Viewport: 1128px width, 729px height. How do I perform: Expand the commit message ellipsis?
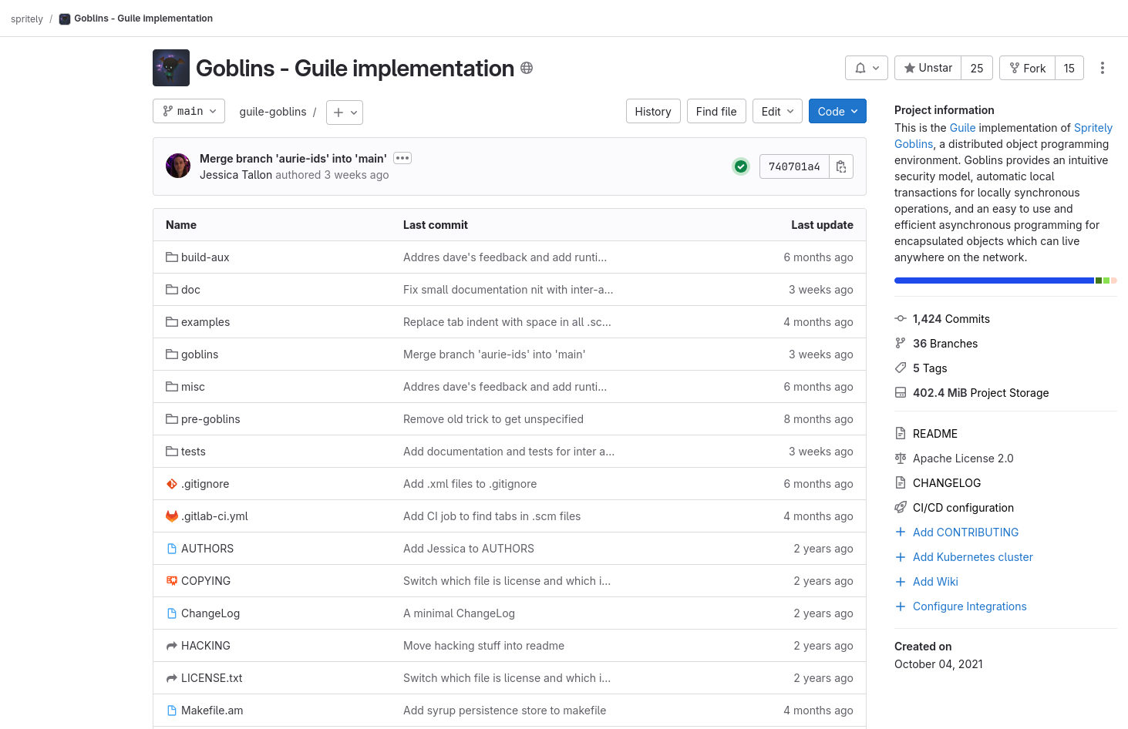click(402, 158)
